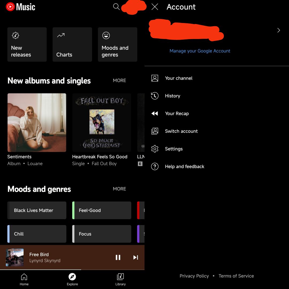This screenshot has height=289, width=289.
Task: Click the explicit E badge
Action: pyautogui.click(x=140, y=164)
